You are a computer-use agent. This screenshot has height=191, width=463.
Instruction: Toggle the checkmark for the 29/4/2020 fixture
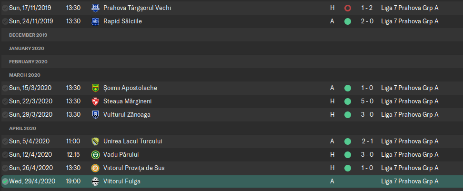click(x=5, y=181)
